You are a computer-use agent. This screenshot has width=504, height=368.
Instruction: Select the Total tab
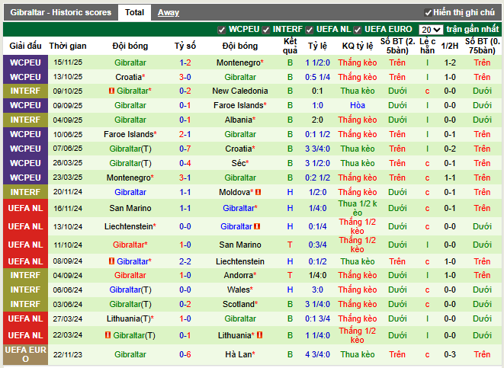tap(135, 12)
